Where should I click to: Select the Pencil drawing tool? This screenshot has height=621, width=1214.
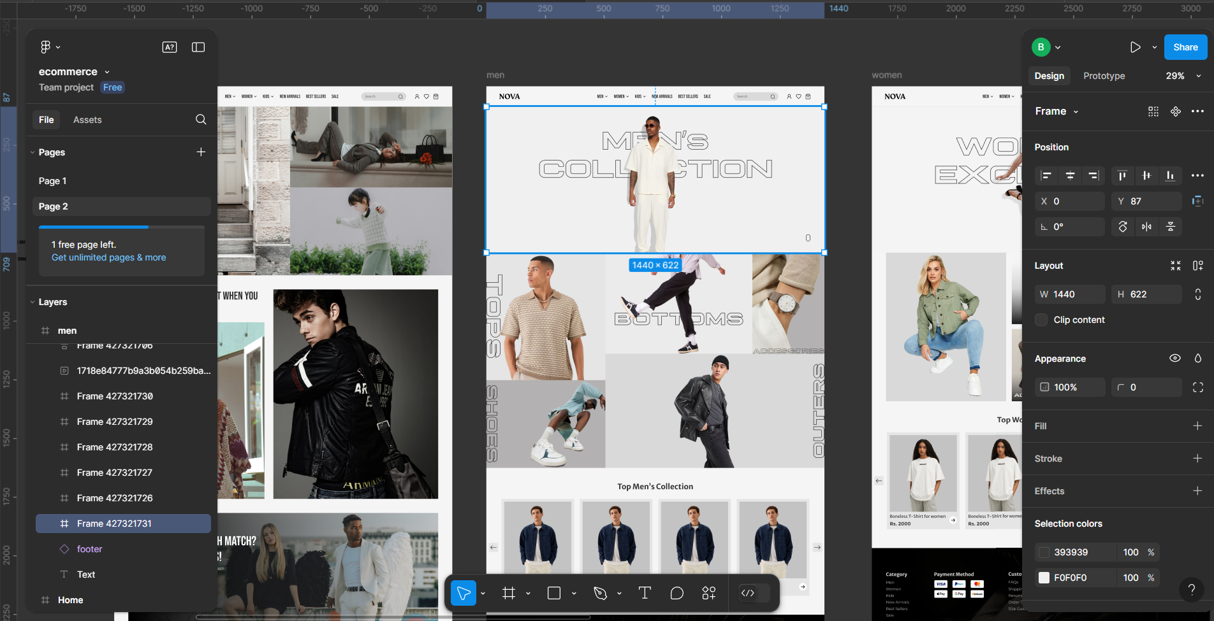[x=601, y=592]
